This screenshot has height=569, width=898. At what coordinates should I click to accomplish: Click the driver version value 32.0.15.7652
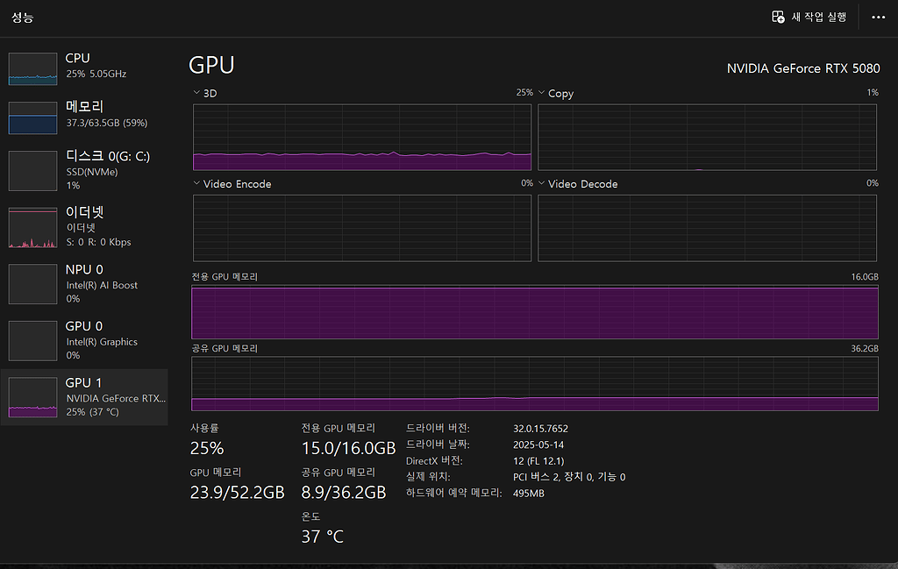click(x=540, y=429)
